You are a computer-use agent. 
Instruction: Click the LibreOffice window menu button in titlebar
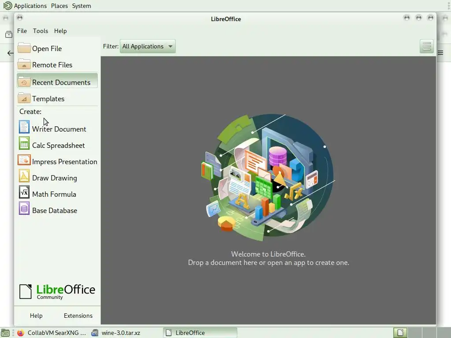19,18
